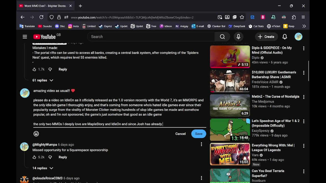Cancel the comment edit

[180, 134]
